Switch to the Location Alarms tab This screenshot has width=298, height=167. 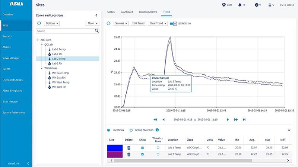pyautogui.click(x=148, y=12)
